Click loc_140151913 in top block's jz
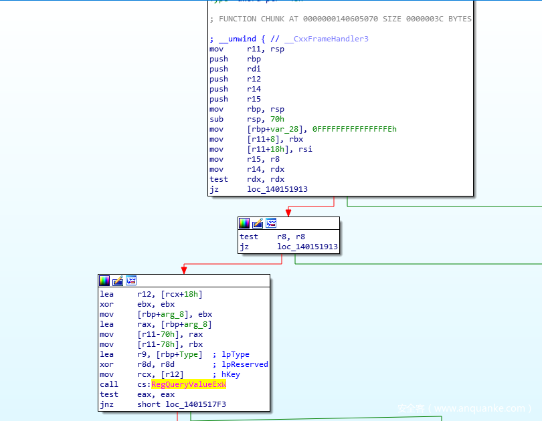 [x=277, y=189]
